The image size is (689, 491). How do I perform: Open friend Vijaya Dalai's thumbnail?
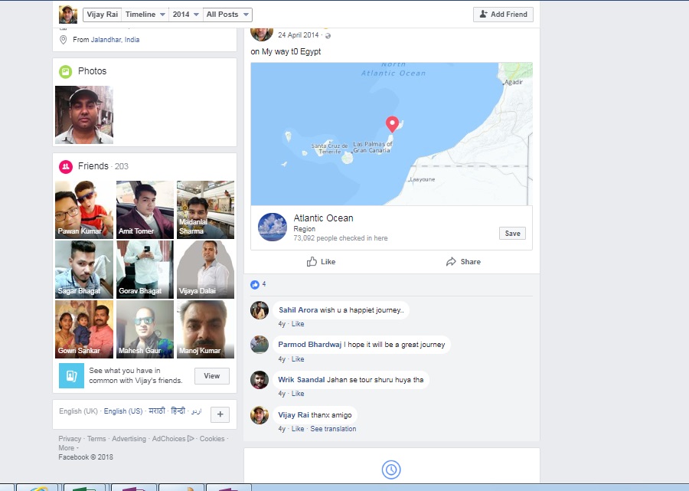(x=206, y=270)
